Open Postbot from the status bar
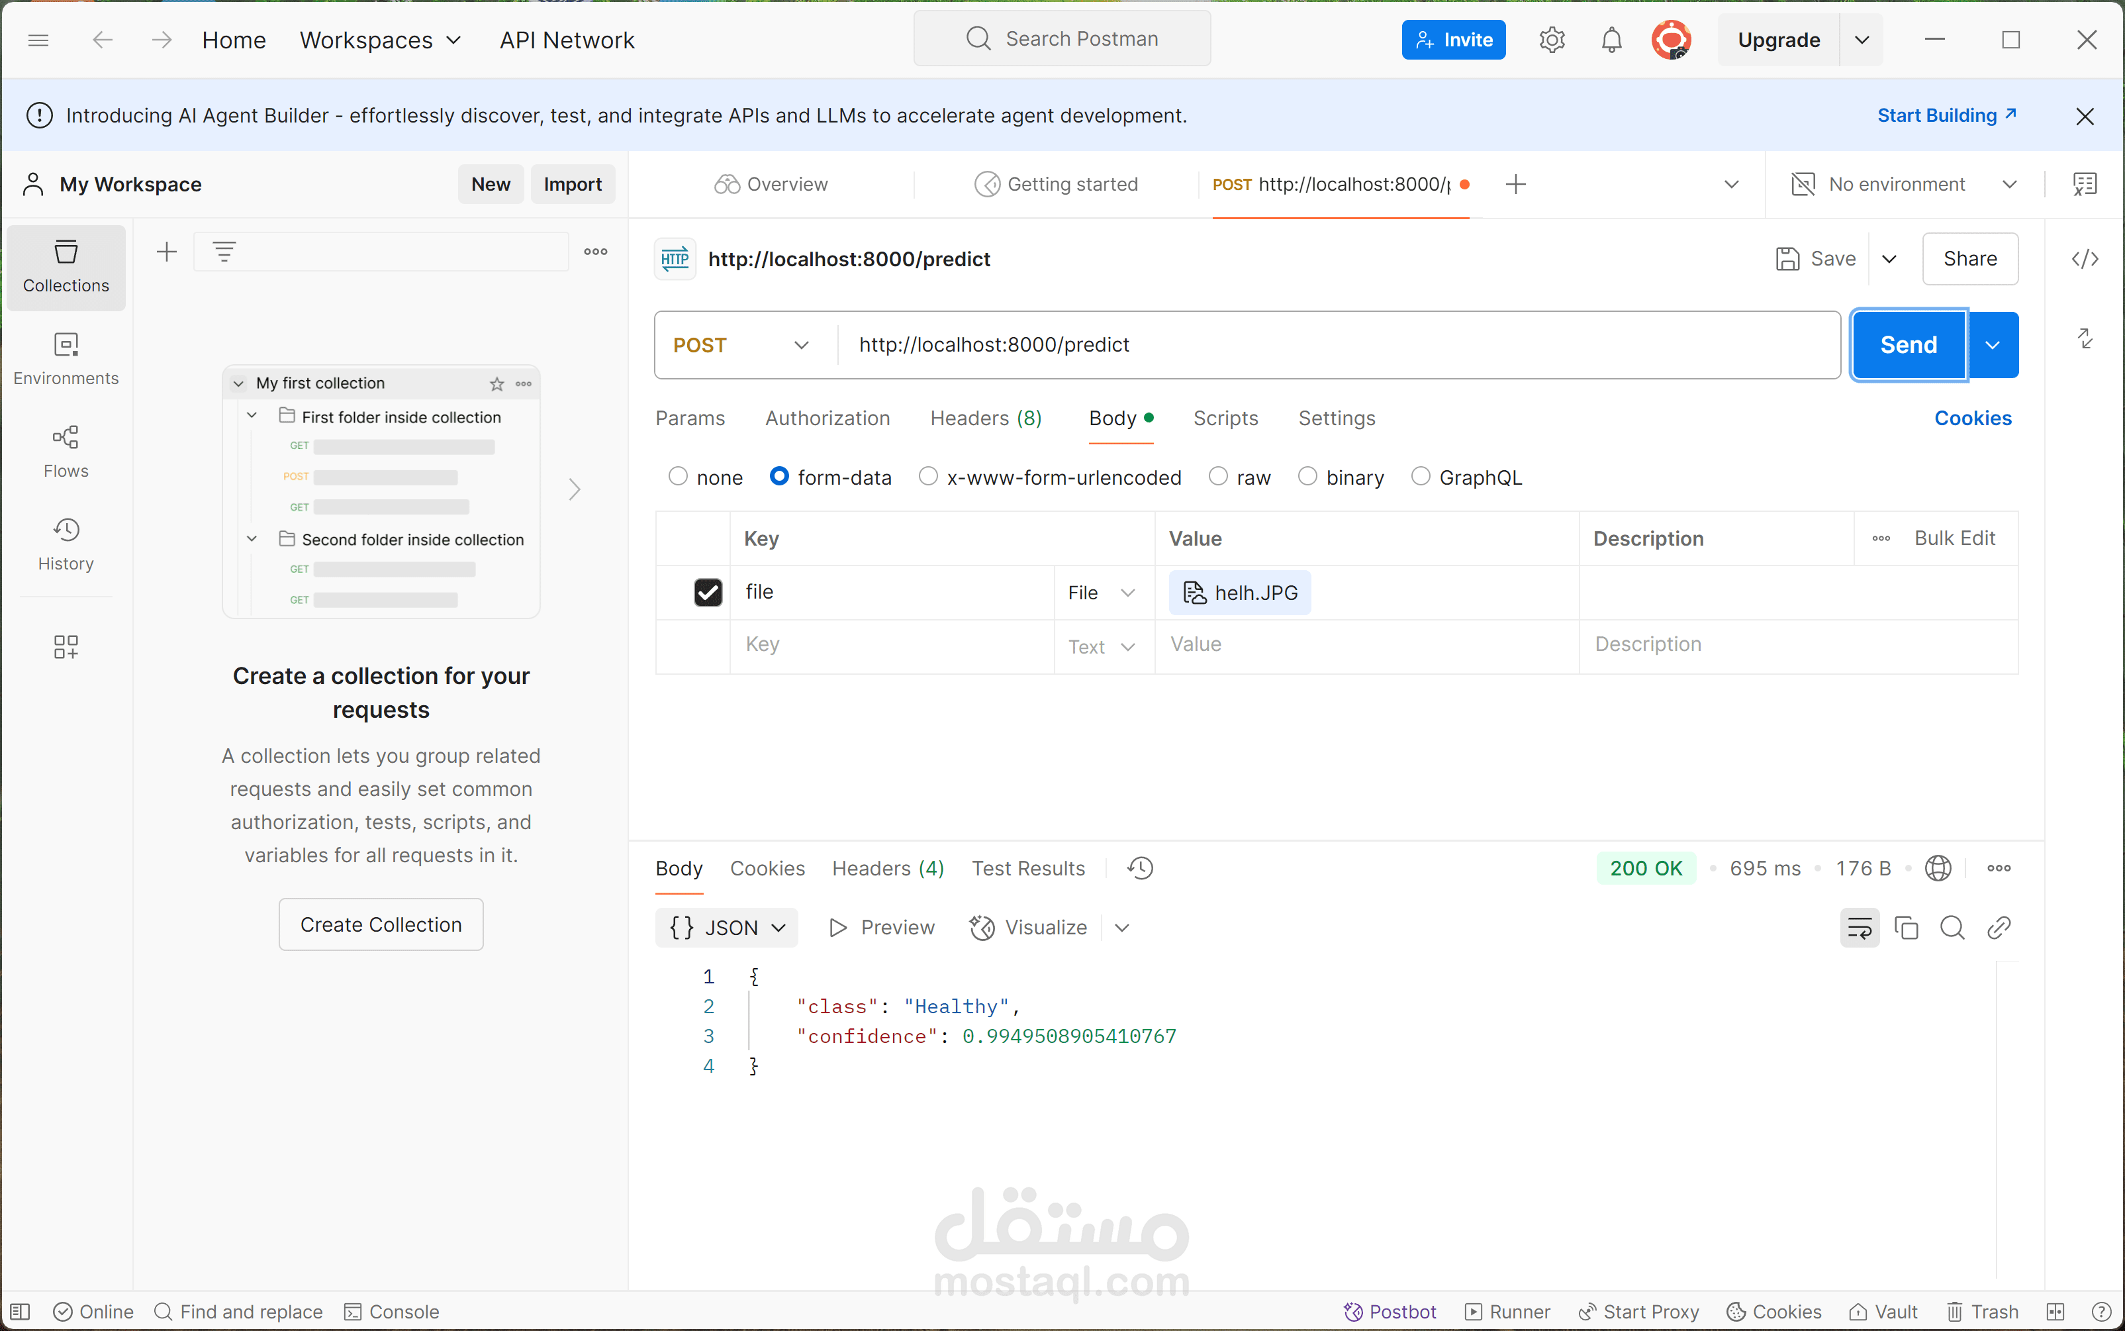 (1390, 1312)
